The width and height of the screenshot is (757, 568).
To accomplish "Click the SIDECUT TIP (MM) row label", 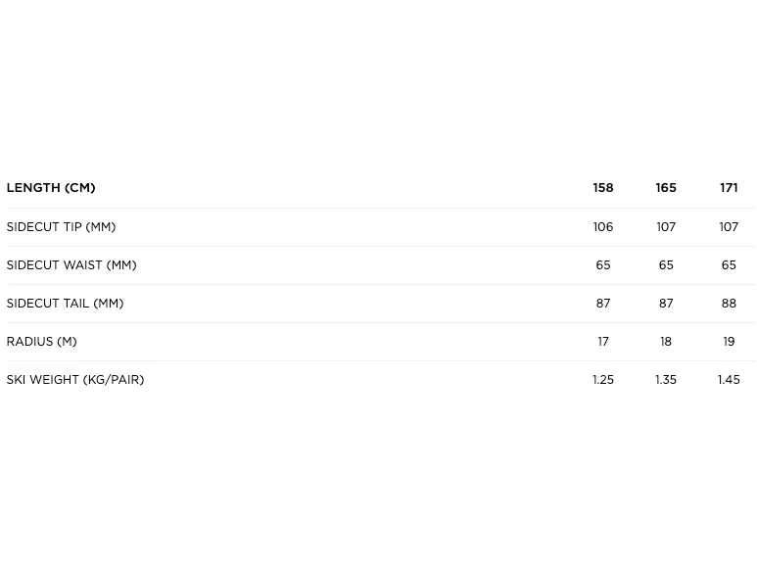I will [62, 227].
